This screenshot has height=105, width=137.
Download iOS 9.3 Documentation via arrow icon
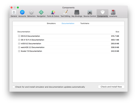point(19,36)
